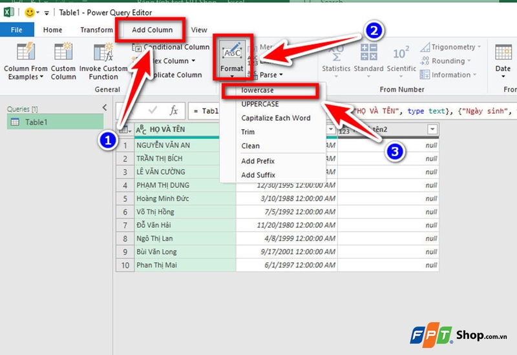The height and width of the screenshot is (355, 517).
Task: Click cell LÊ VĂN CƯỜNG
Action: click(x=185, y=172)
